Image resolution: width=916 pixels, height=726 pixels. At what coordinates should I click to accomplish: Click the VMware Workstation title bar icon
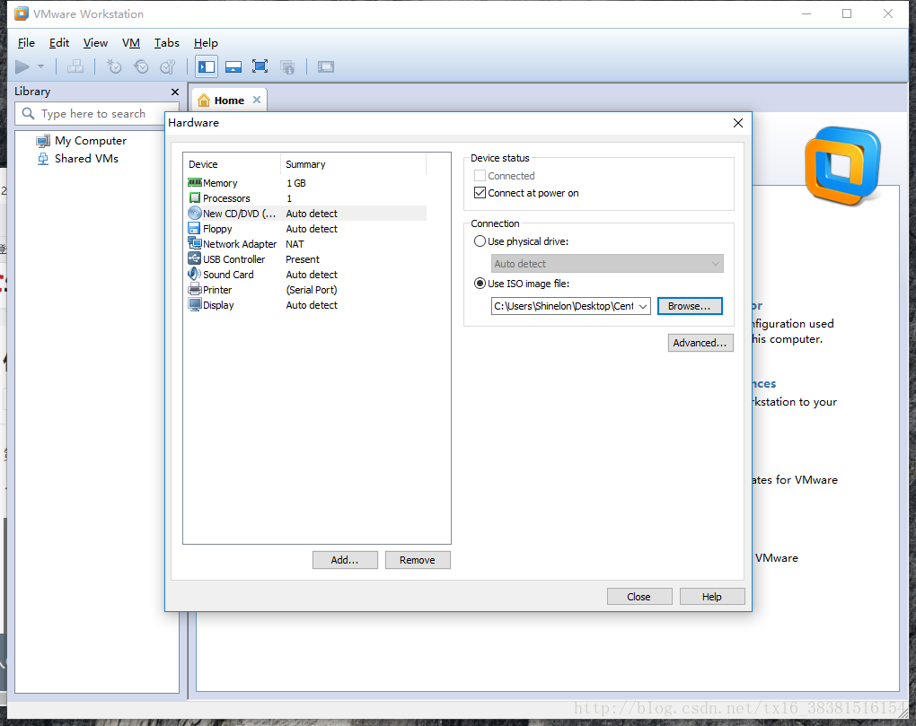point(22,13)
